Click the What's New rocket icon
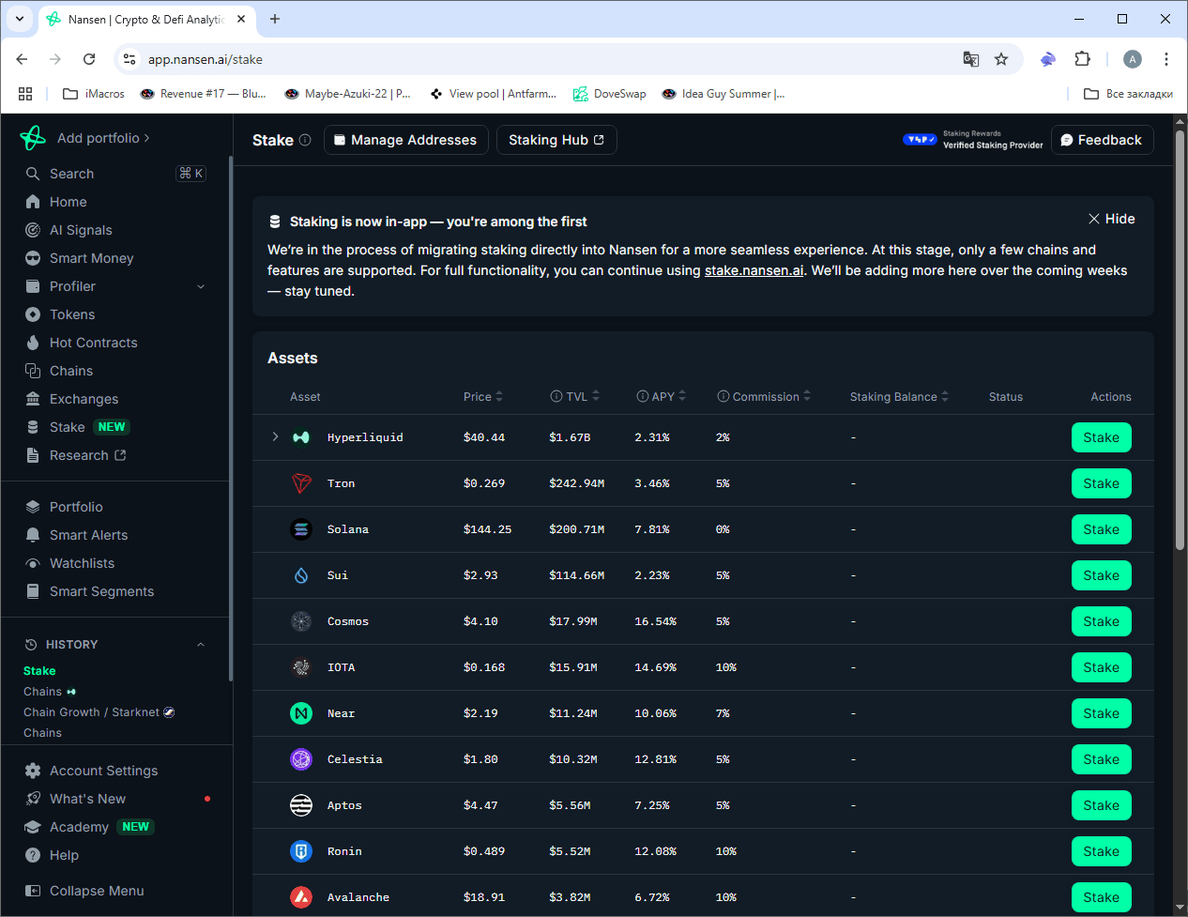Image resolution: width=1188 pixels, height=917 pixels. pyautogui.click(x=33, y=799)
